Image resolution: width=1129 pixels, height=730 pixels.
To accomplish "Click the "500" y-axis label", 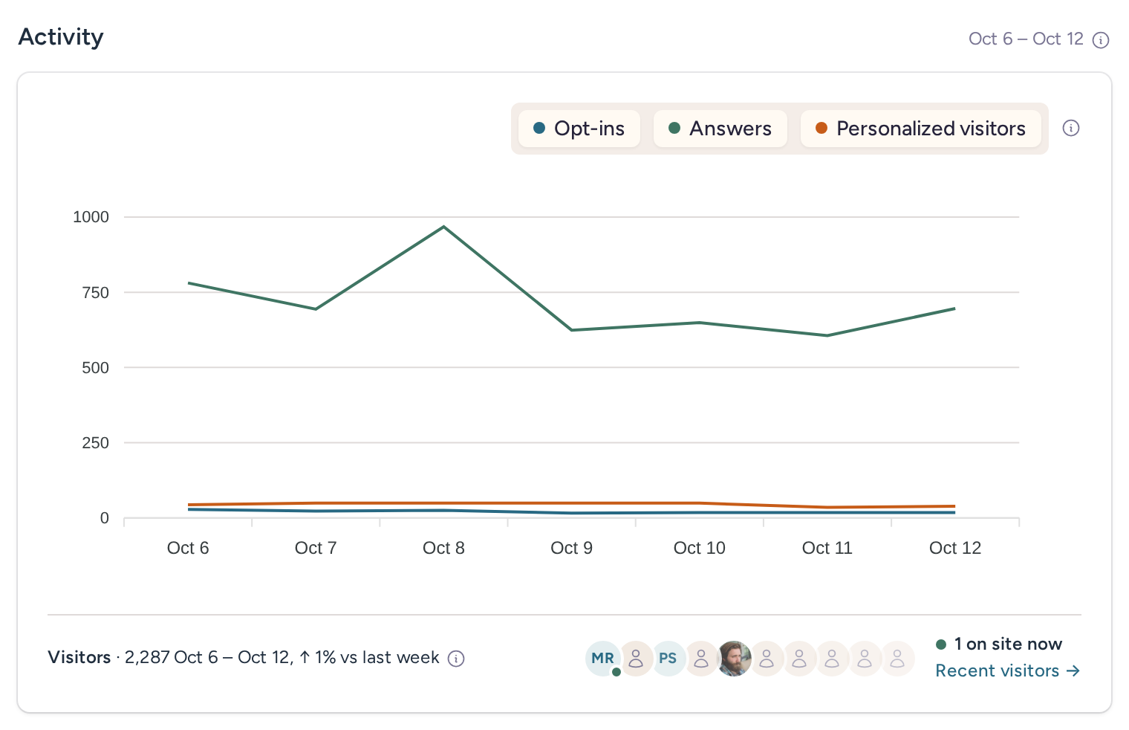I will pyautogui.click(x=95, y=368).
